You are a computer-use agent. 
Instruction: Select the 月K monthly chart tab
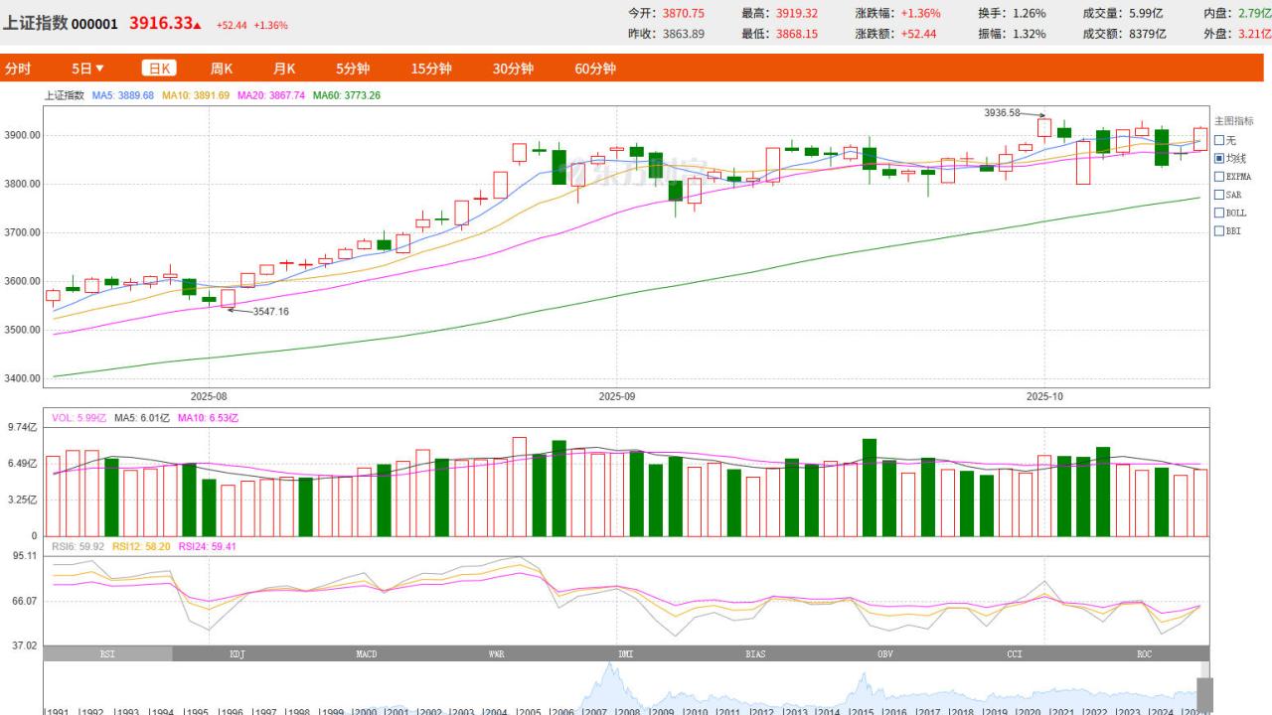(x=284, y=69)
